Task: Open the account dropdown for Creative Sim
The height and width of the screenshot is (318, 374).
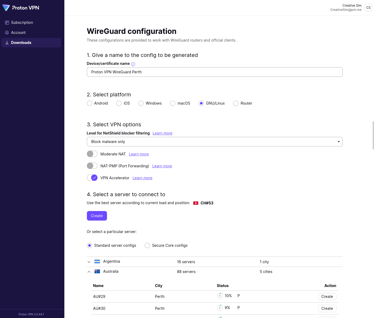Action: (351, 8)
